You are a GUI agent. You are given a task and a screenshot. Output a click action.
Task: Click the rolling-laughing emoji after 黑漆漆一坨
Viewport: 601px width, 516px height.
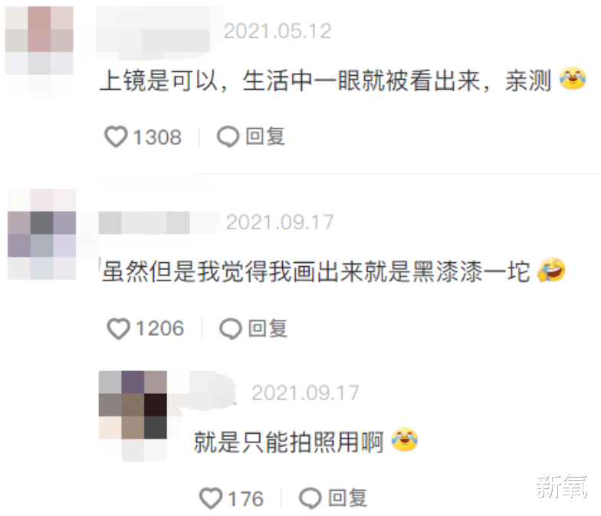pyautogui.click(x=551, y=270)
